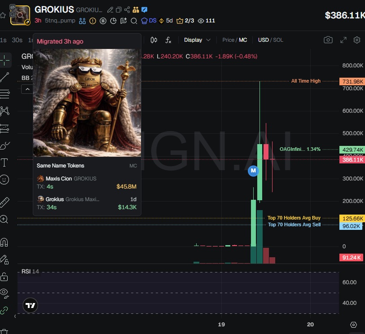Select the crosshair cursor tool
Image resolution: width=365 pixels, height=334 pixels.
coord(4,61)
